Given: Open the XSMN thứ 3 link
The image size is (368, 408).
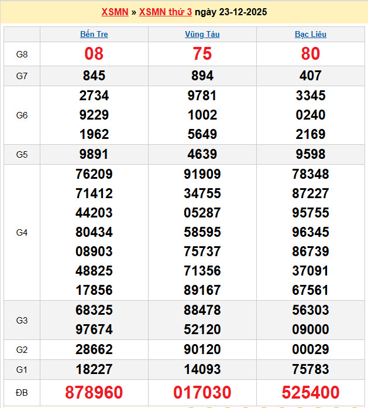Looking at the screenshot, I should coord(165,12).
